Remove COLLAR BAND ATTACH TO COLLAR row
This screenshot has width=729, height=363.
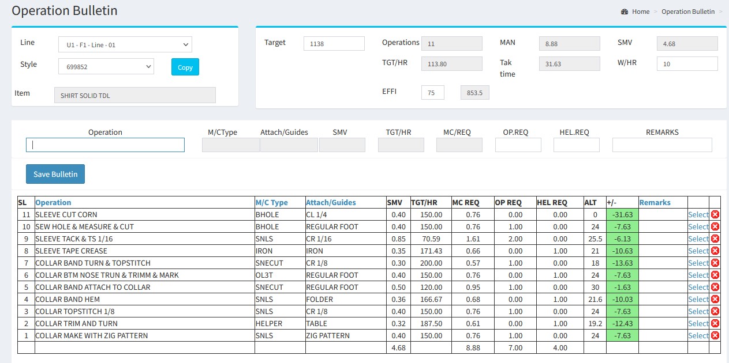point(715,287)
